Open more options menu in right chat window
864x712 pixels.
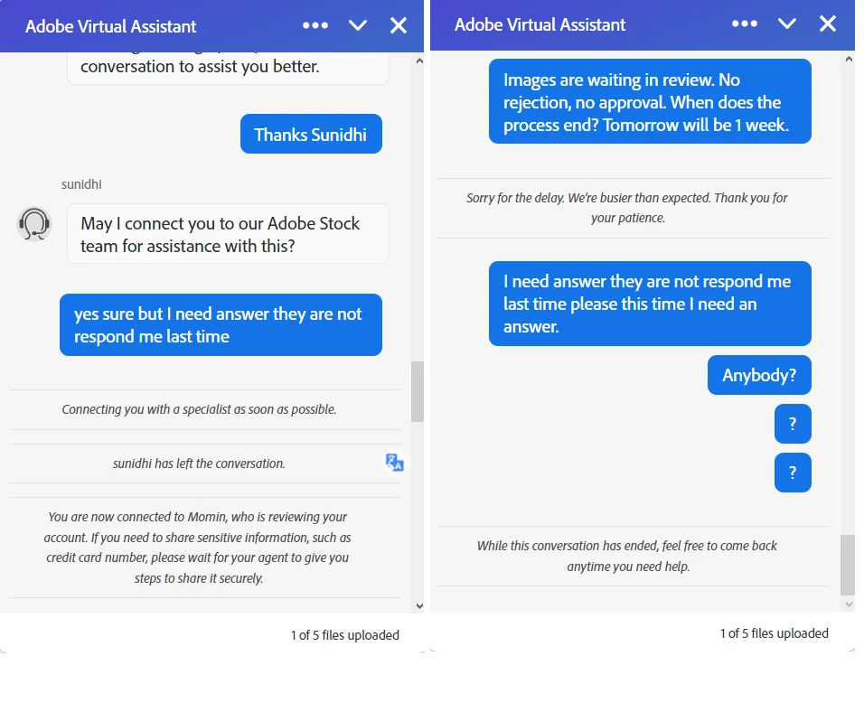click(x=745, y=23)
